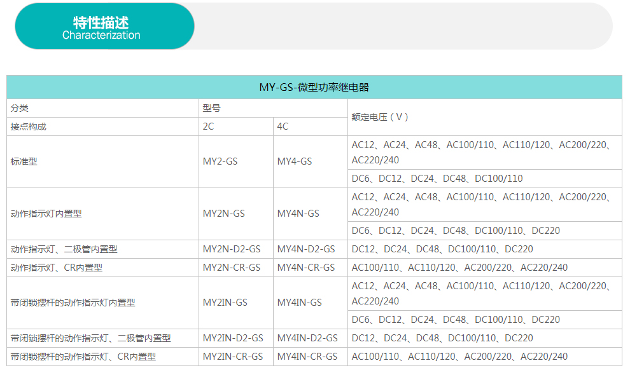This screenshot has height=389, width=630.
Task: Click the 4C contact configuration header
Action: click(283, 126)
